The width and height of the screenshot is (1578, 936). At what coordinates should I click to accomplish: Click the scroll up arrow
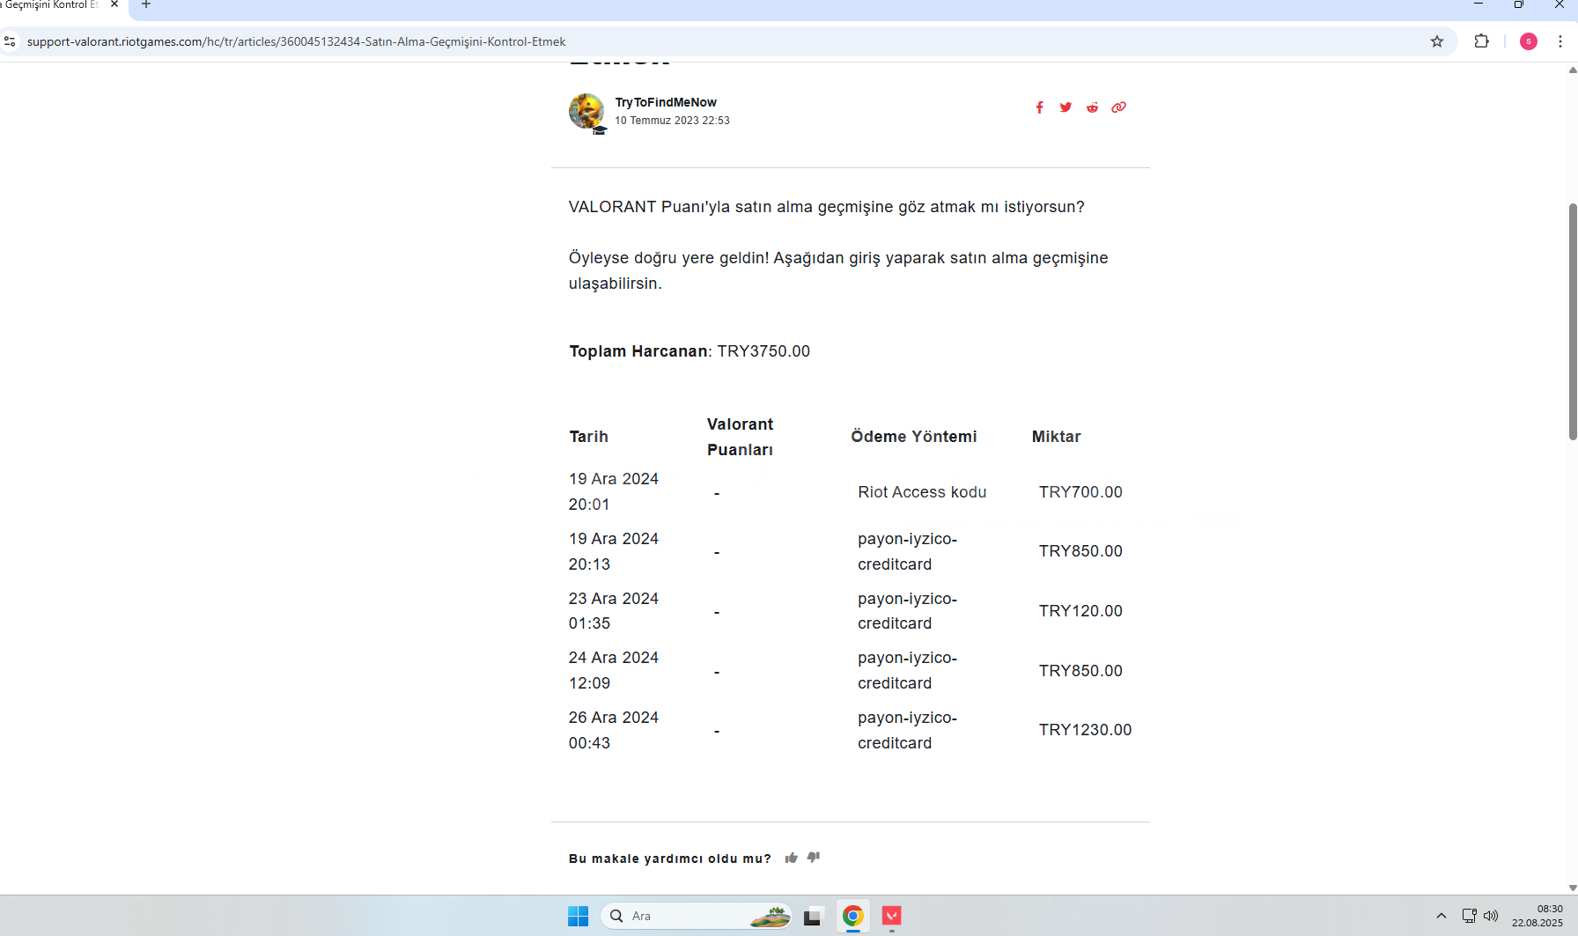pos(1573,70)
